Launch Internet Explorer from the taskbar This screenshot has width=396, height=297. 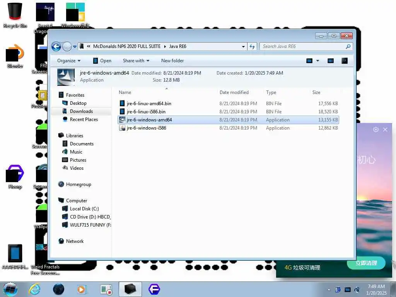pos(34,289)
